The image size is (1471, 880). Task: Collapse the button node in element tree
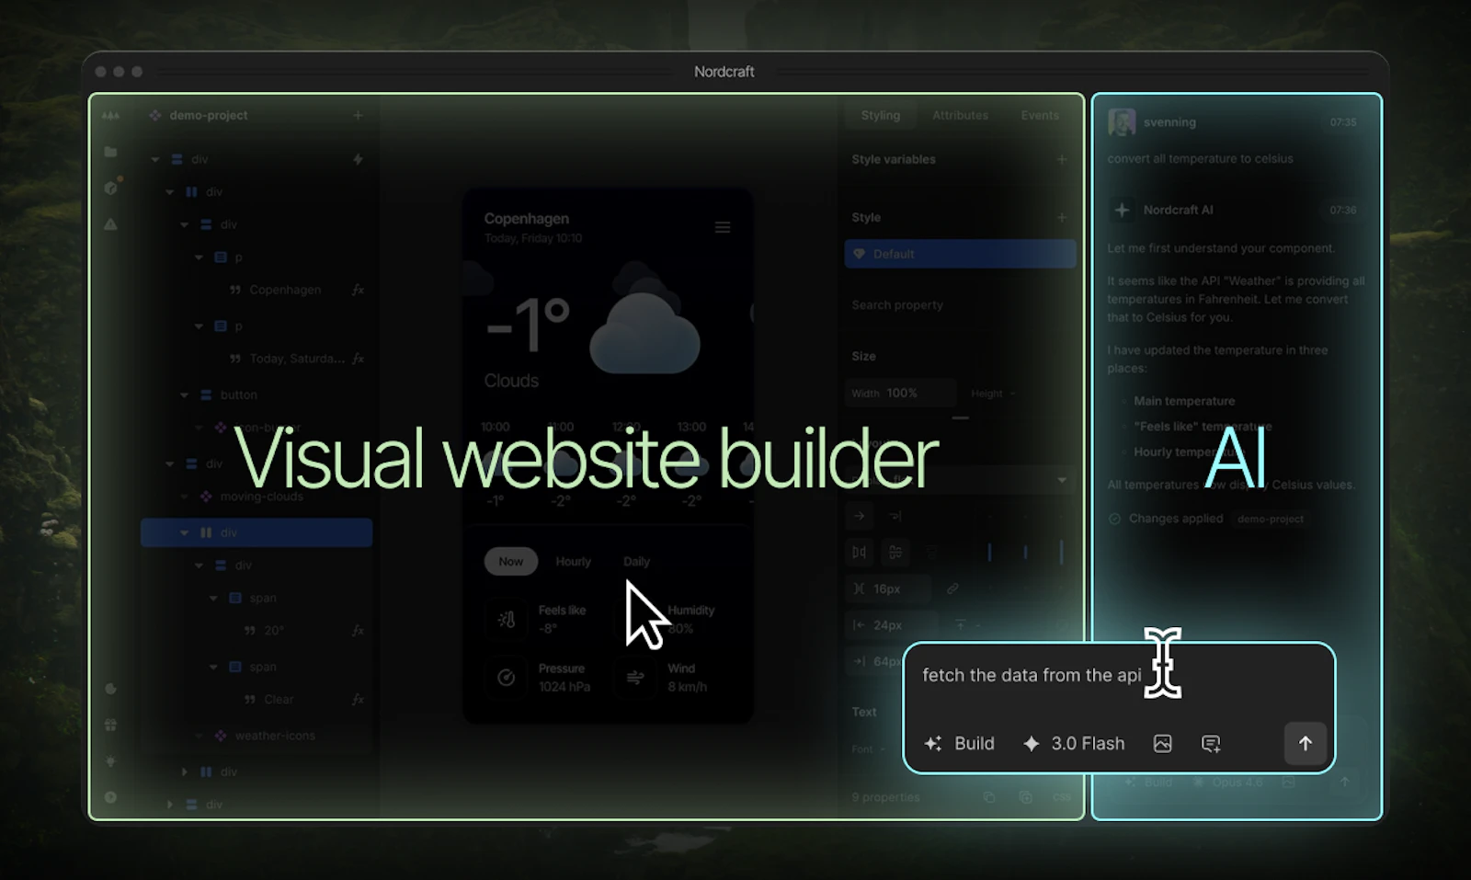[185, 394]
